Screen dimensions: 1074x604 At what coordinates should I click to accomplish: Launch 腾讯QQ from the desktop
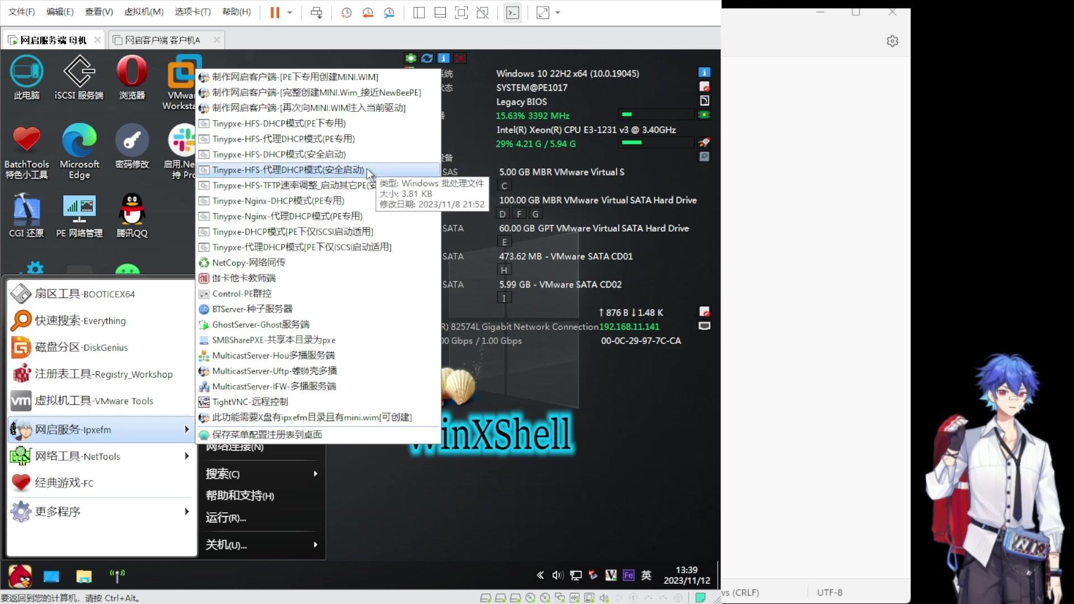[x=132, y=216]
